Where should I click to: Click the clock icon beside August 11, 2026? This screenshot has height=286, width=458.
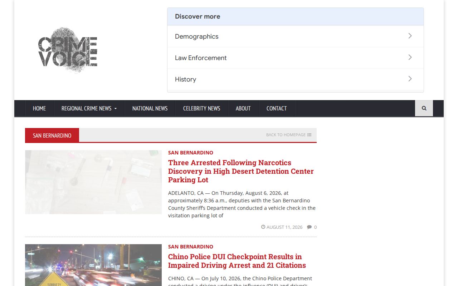(x=263, y=227)
